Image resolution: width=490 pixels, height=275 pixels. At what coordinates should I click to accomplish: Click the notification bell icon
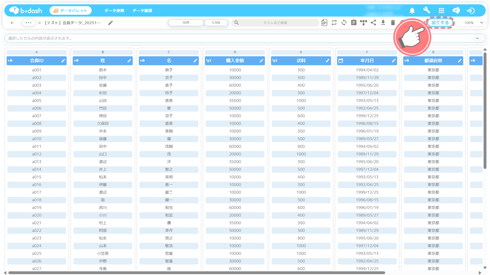pyautogui.click(x=412, y=11)
